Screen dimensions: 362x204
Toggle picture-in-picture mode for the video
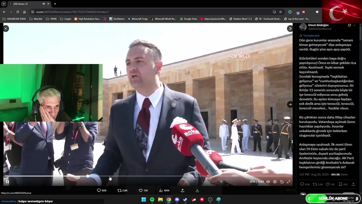point(282,182)
